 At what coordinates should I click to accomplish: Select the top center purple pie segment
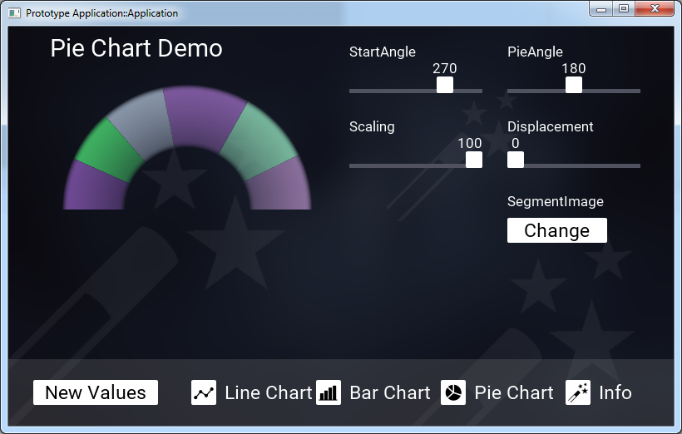point(200,115)
